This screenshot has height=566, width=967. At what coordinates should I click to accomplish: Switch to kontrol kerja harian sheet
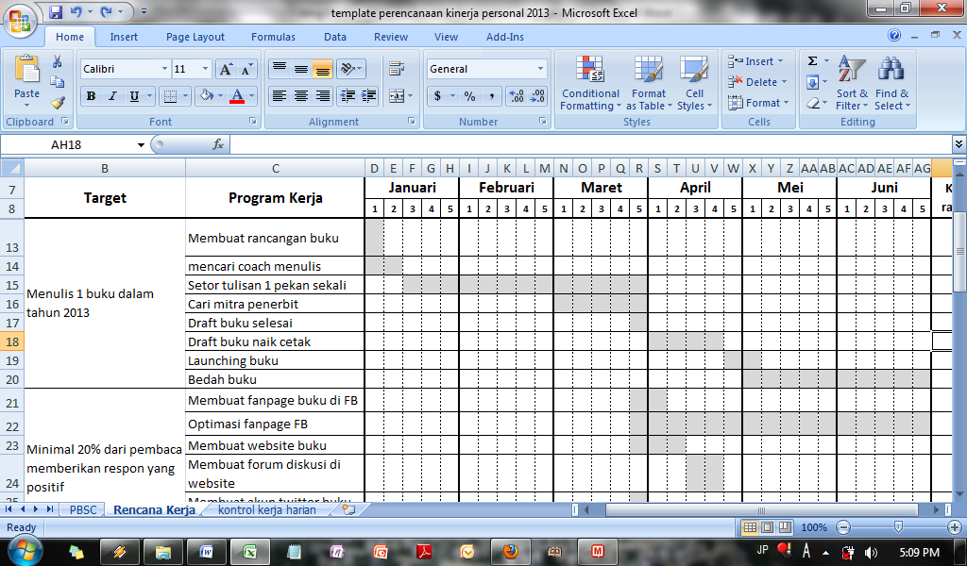click(x=266, y=510)
